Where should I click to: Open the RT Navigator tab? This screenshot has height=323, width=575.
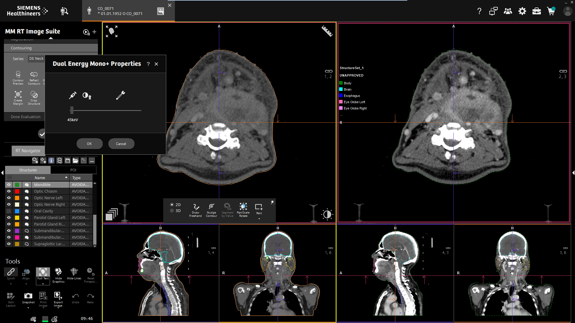coord(28,150)
